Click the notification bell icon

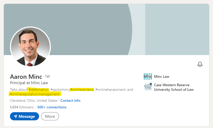pos(200,64)
